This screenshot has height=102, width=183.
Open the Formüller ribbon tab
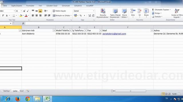point(30,6)
